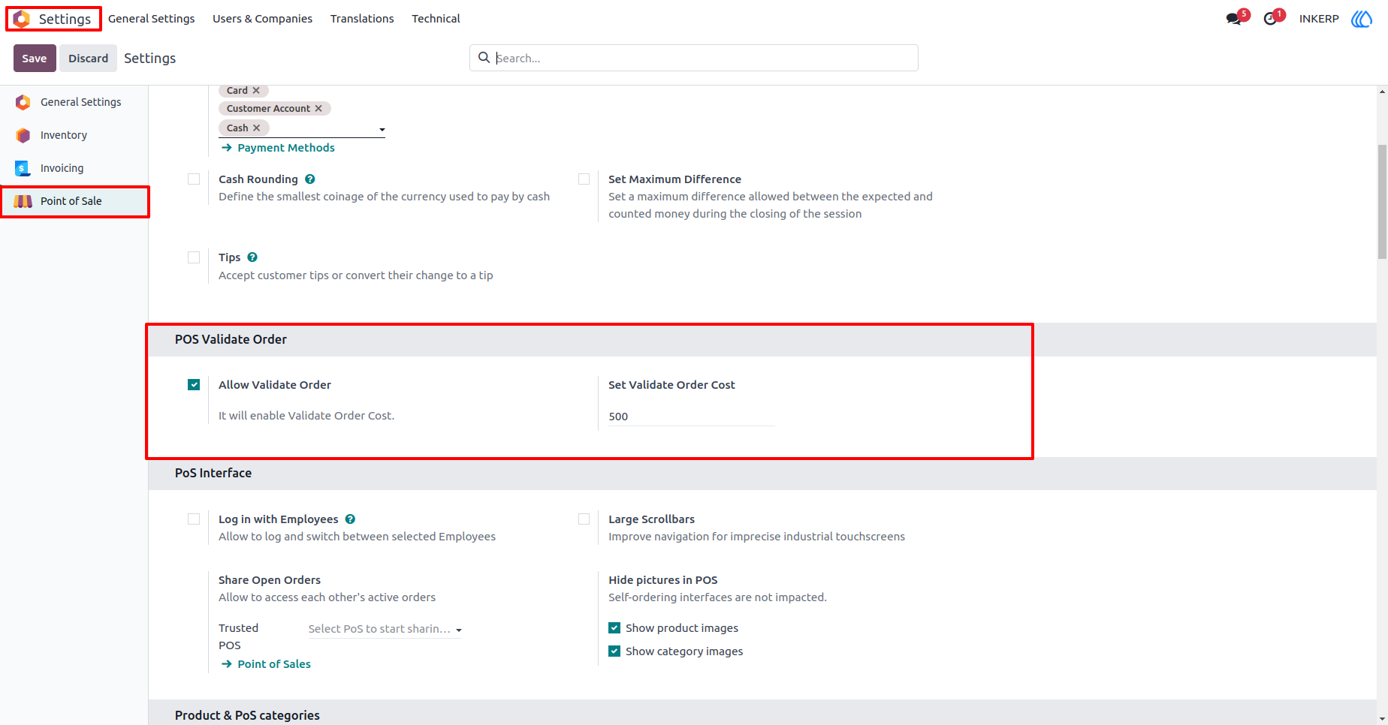The width and height of the screenshot is (1388, 725).
Task: Discard the settings changes
Action: tap(89, 59)
